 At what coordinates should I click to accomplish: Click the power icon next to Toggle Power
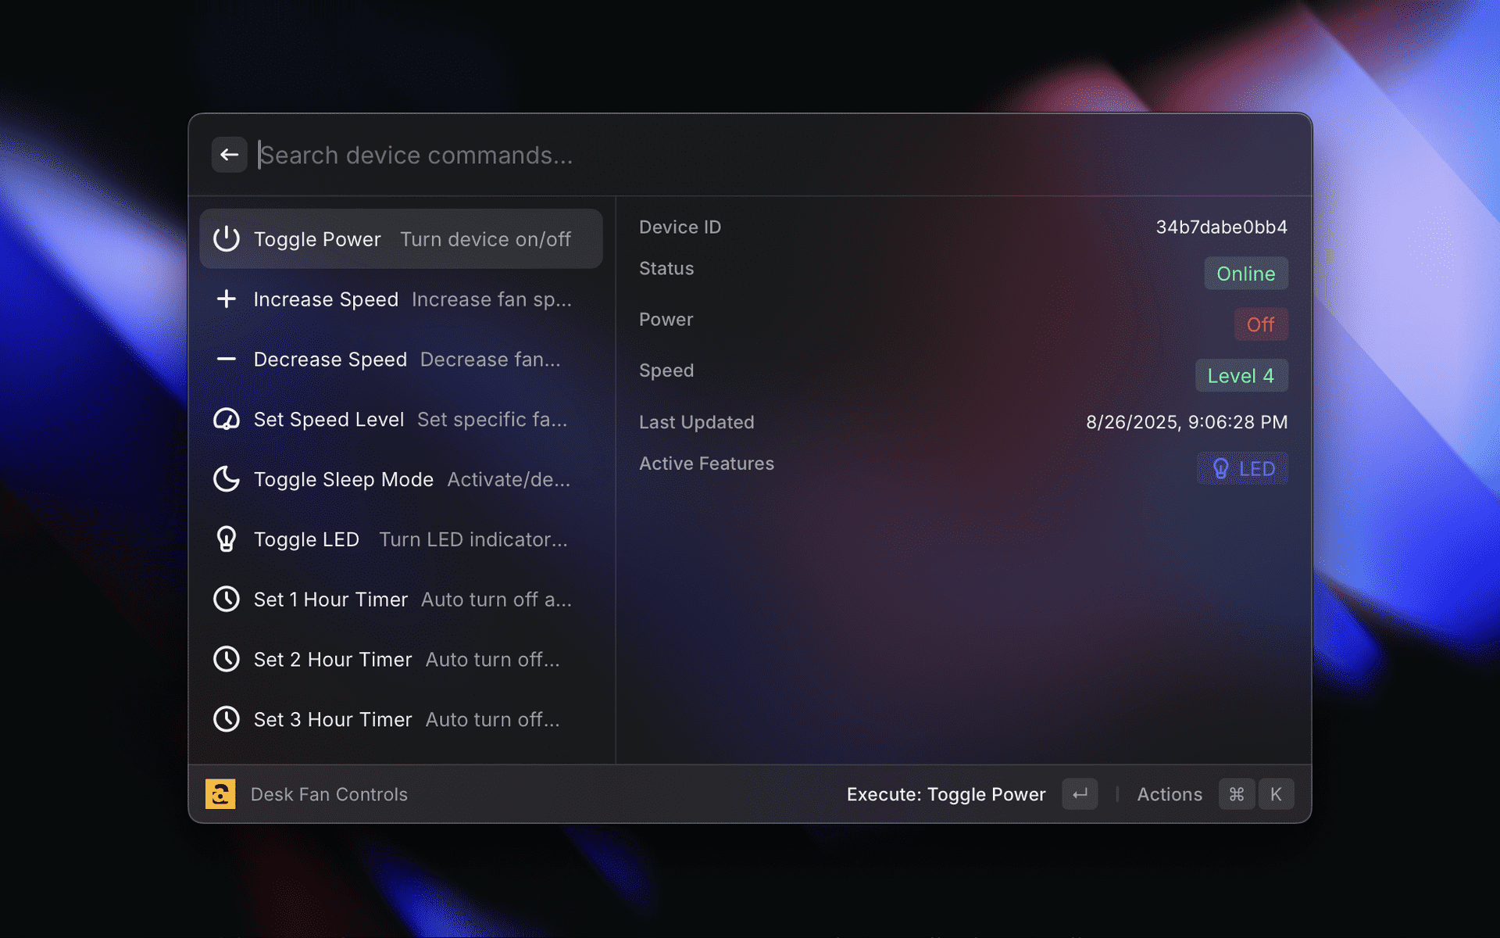tap(226, 239)
